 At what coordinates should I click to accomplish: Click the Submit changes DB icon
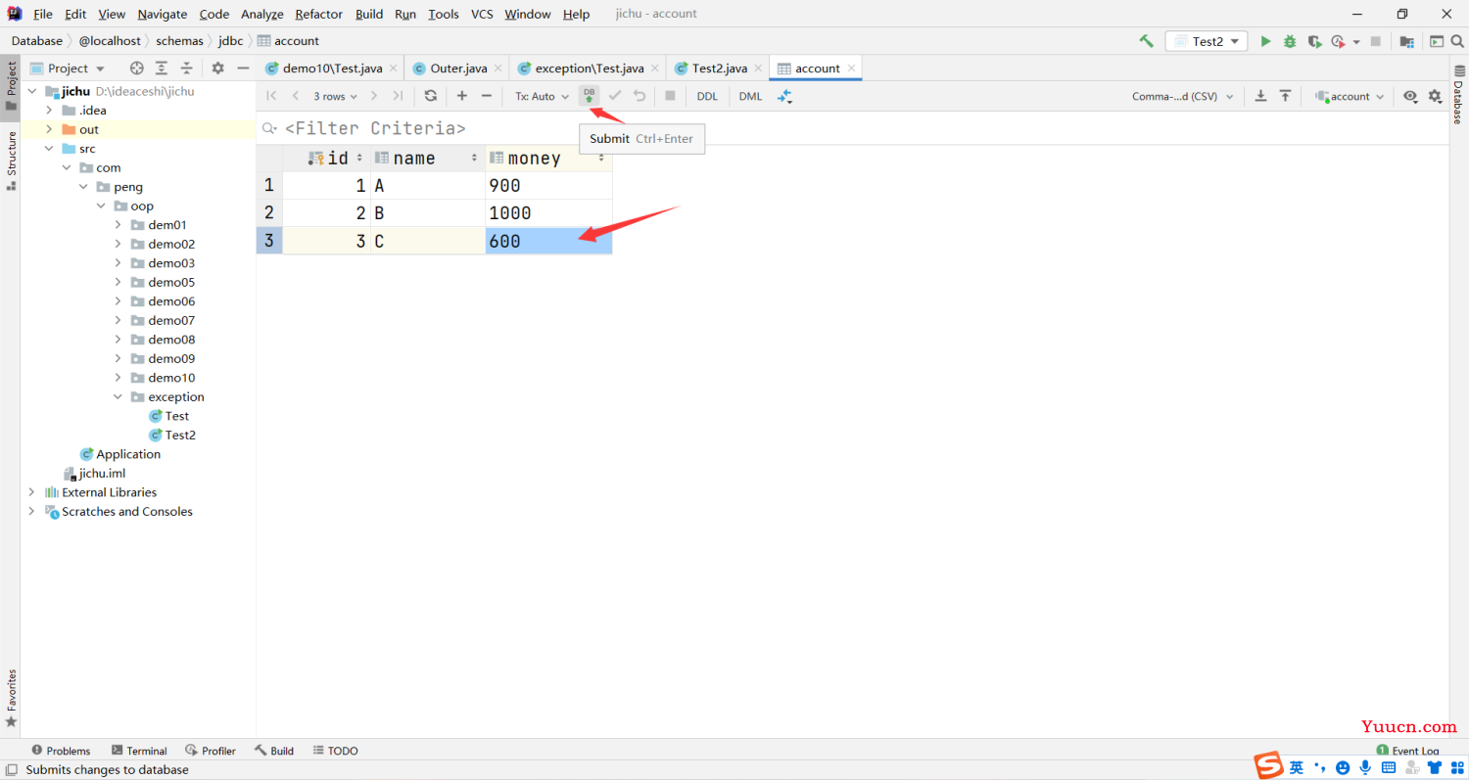[x=589, y=96]
